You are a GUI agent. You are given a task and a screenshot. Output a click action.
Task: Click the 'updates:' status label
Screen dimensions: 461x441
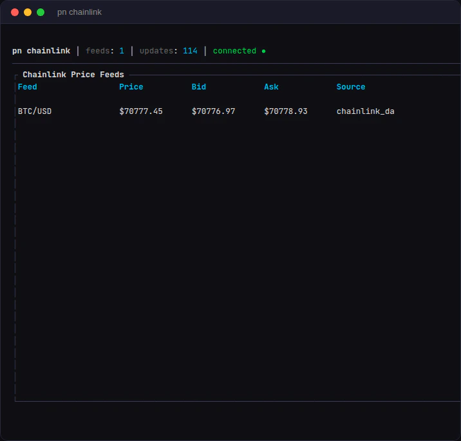(x=158, y=51)
